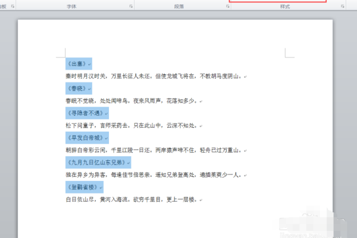Open the 剪贴板 (Clipboard) pane launcher
The width and height of the screenshot is (357, 238).
12,6
